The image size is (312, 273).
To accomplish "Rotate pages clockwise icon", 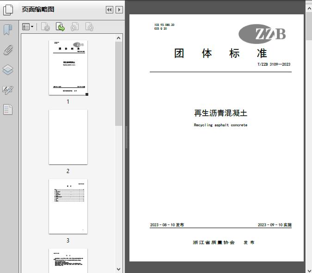I will [x=89, y=27].
